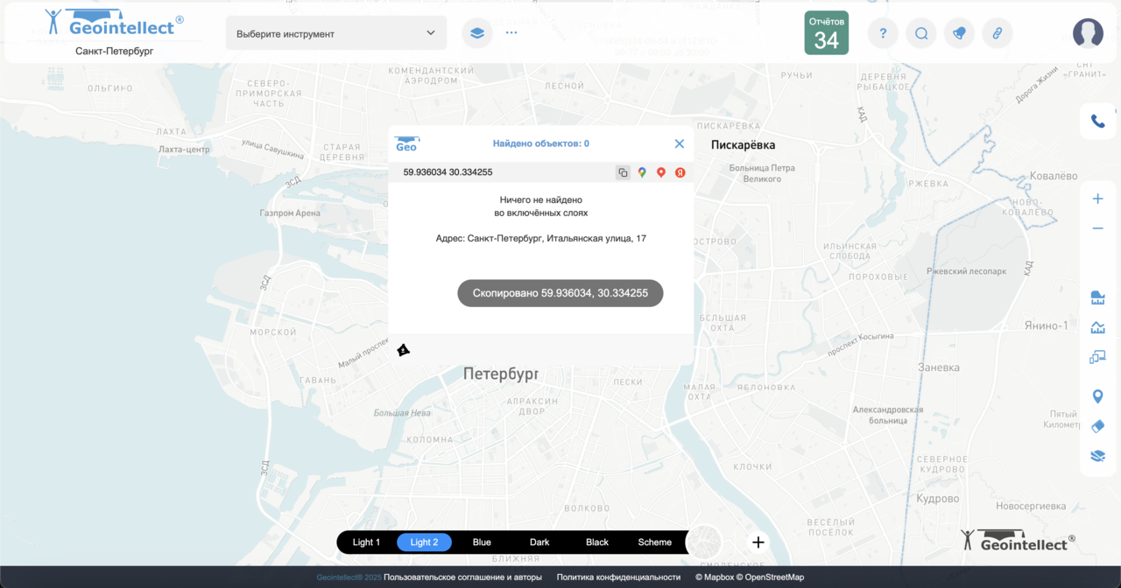Screen dimensions: 1121x588
Task: Click the phone call button
Action: (x=1097, y=122)
